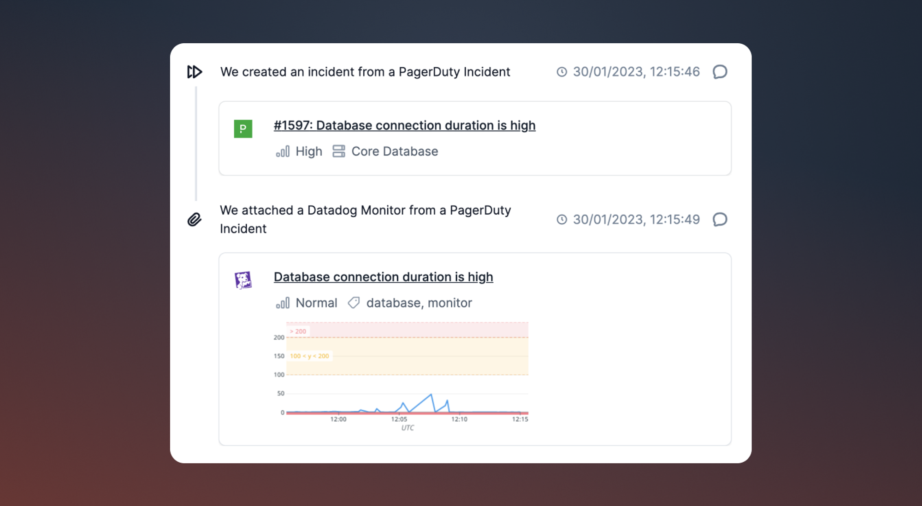Click the clock icon beside 12:15:46

pos(561,72)
